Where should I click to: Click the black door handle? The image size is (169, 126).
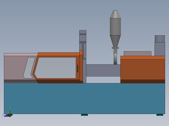tap(78, 68)
